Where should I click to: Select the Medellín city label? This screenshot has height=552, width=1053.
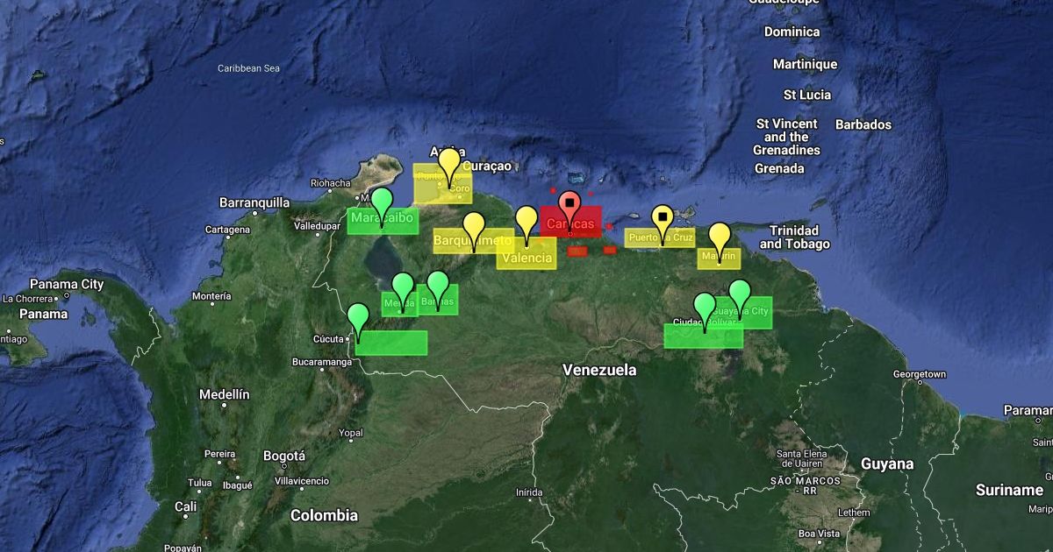tap(225, 394)
